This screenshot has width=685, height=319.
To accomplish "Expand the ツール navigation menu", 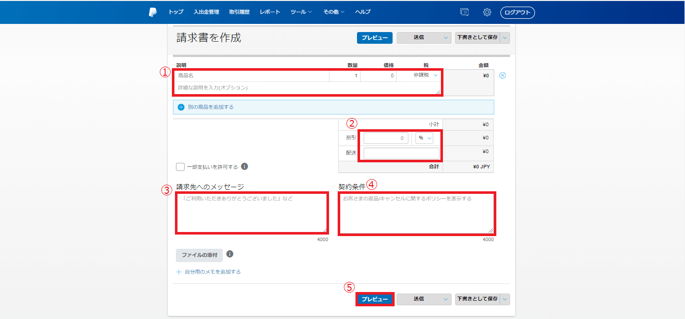I will point(301,12).
